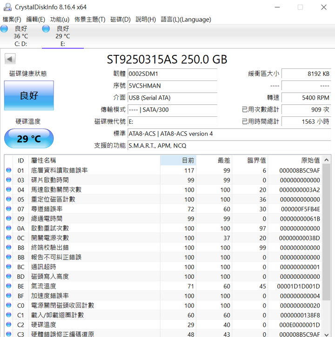The width and height of the screenshot is (335, 337).
Task: Click status dot for attribute C0 row
Action: (x=8, y=305)
